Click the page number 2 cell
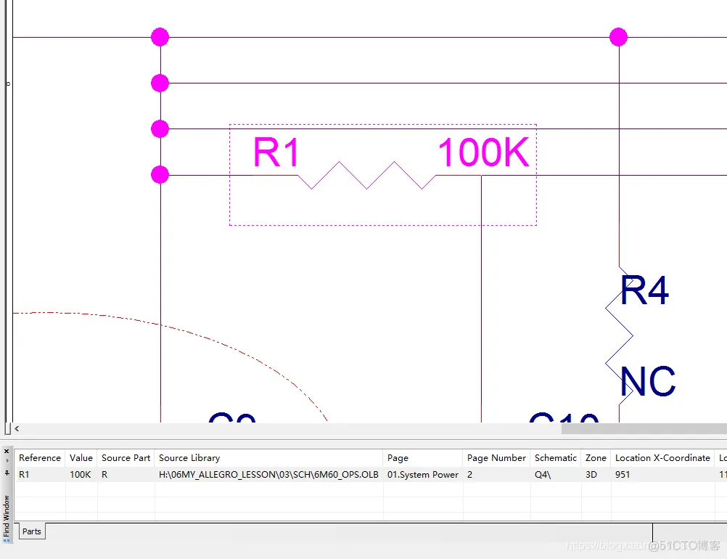 point(496,475)
